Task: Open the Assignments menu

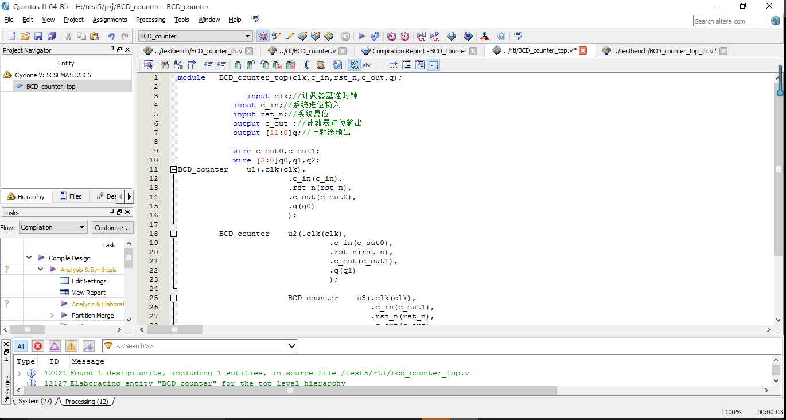Action: tap(110, 20)
